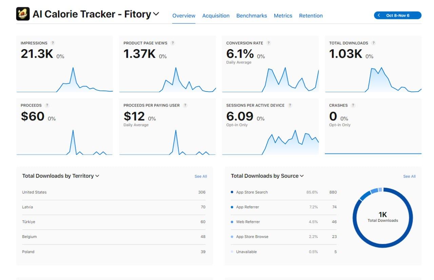Image resolution: width=434 pixels, height=280 pixels.
Task: Open the app selector dropdown
Action: coord(156,14)
